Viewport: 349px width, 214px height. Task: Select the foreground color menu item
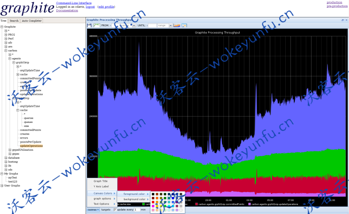click(133, 194)
